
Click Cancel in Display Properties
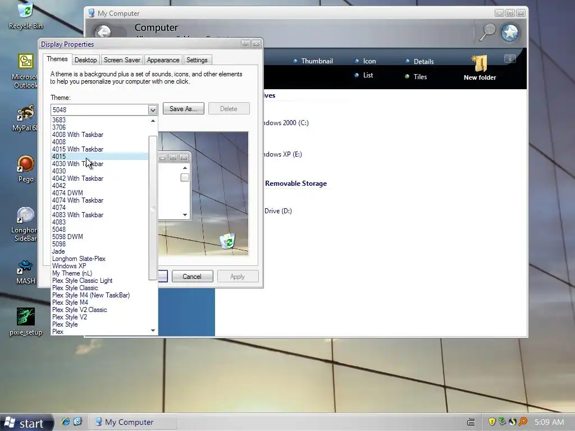coord(192,276)
